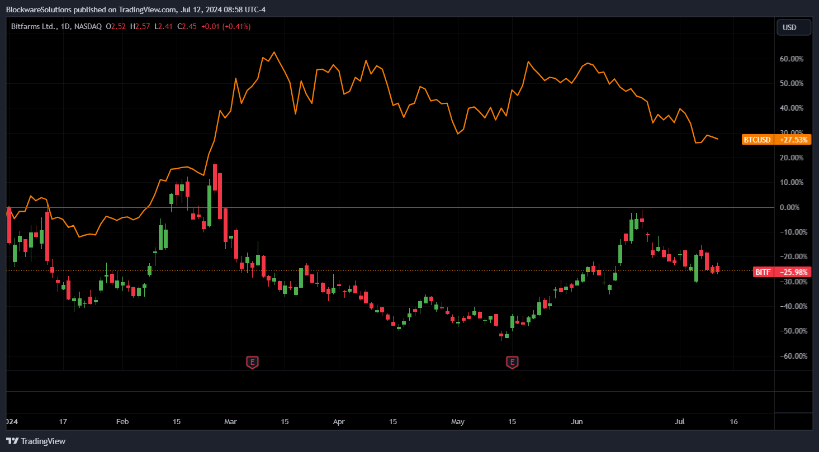819x452 pixels.
Task: Click the first earnings 'E' marker near March
Action: [x=253, y=363]
